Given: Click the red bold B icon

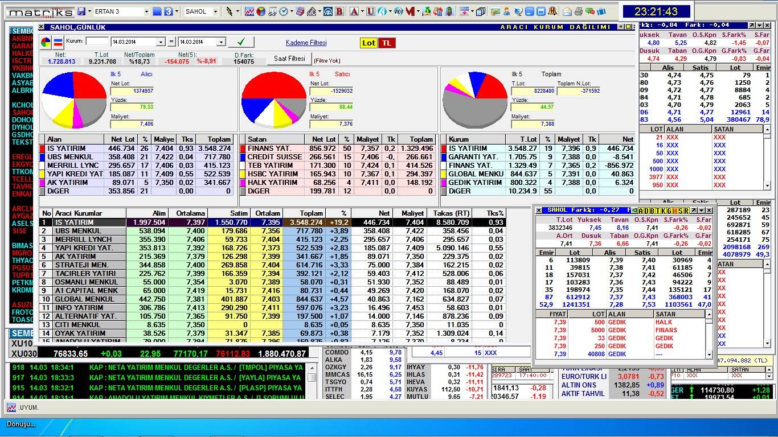Looking at the screenshot, I should tap(339, 11).
